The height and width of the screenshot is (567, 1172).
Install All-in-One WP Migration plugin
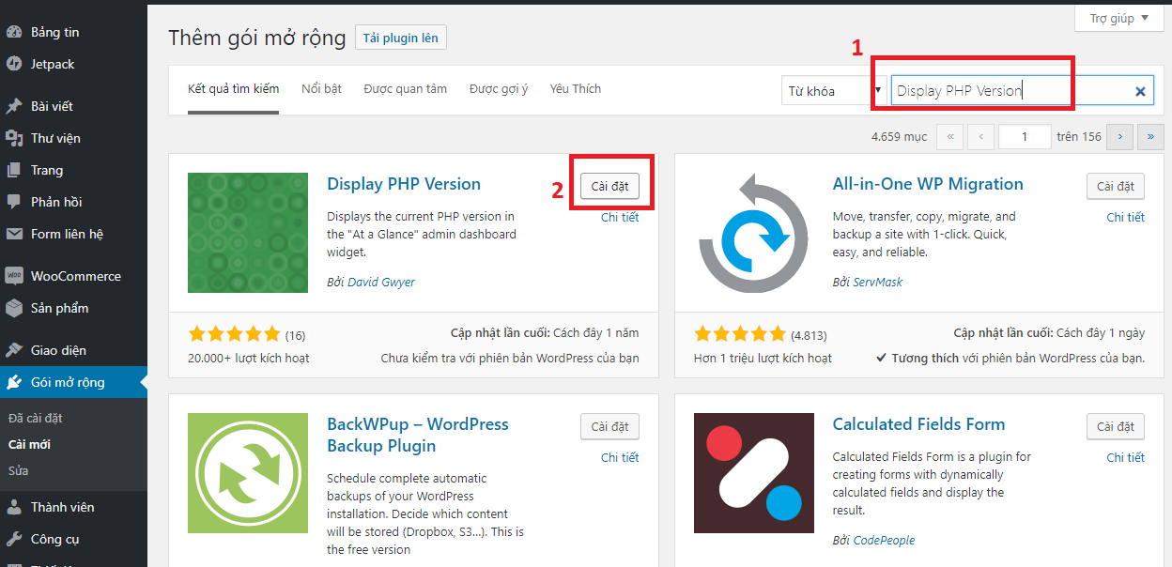[1116, 186]
